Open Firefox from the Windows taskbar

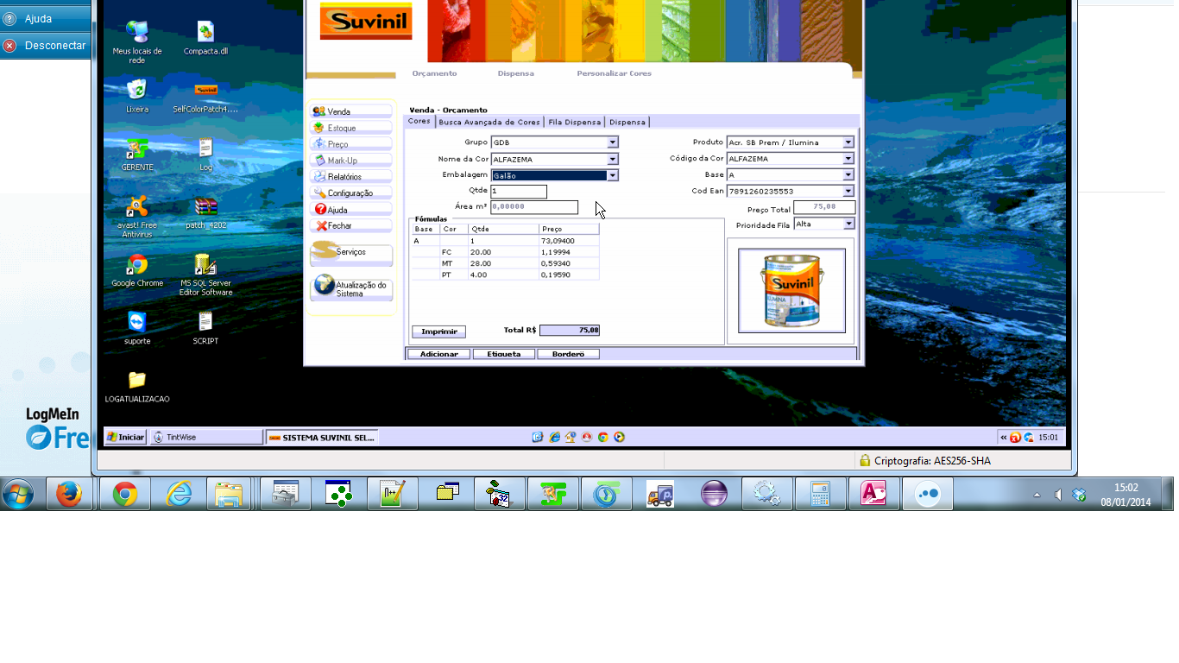[x=69, y=494]
